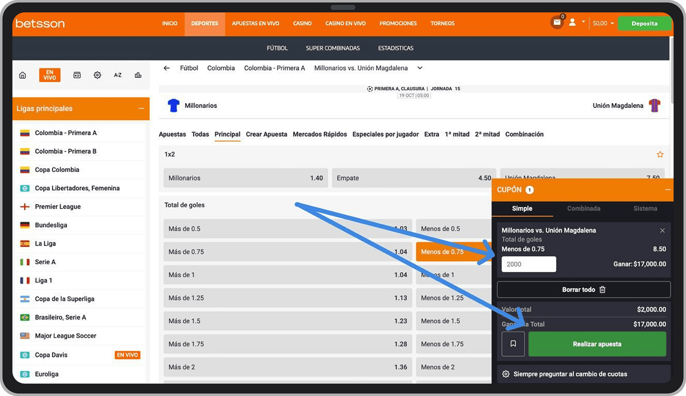Viewport: 686px width, 396px height.
Task: Switch to Crear Apuesta tab
Action: pos(266,134)
